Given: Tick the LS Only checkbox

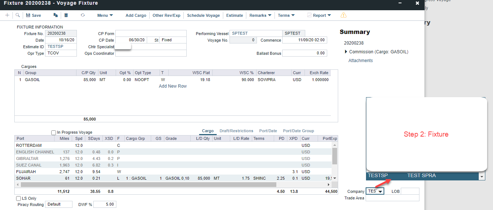Looking at the screenshot, I should [19, 198].
